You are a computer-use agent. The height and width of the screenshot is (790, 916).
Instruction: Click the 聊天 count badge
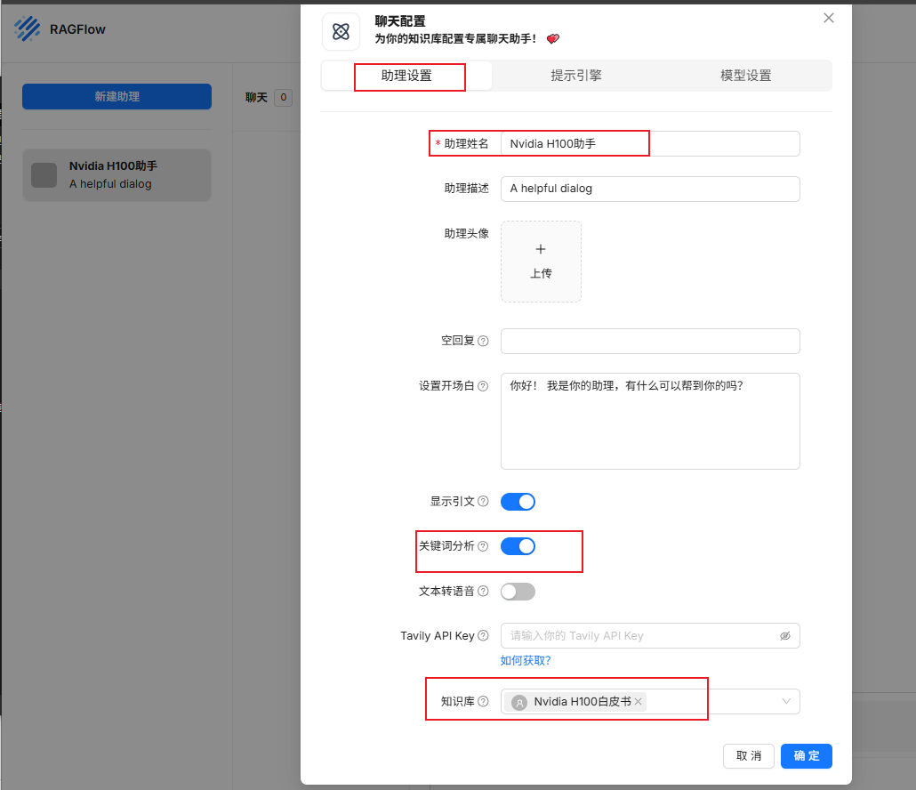point(284,98)
